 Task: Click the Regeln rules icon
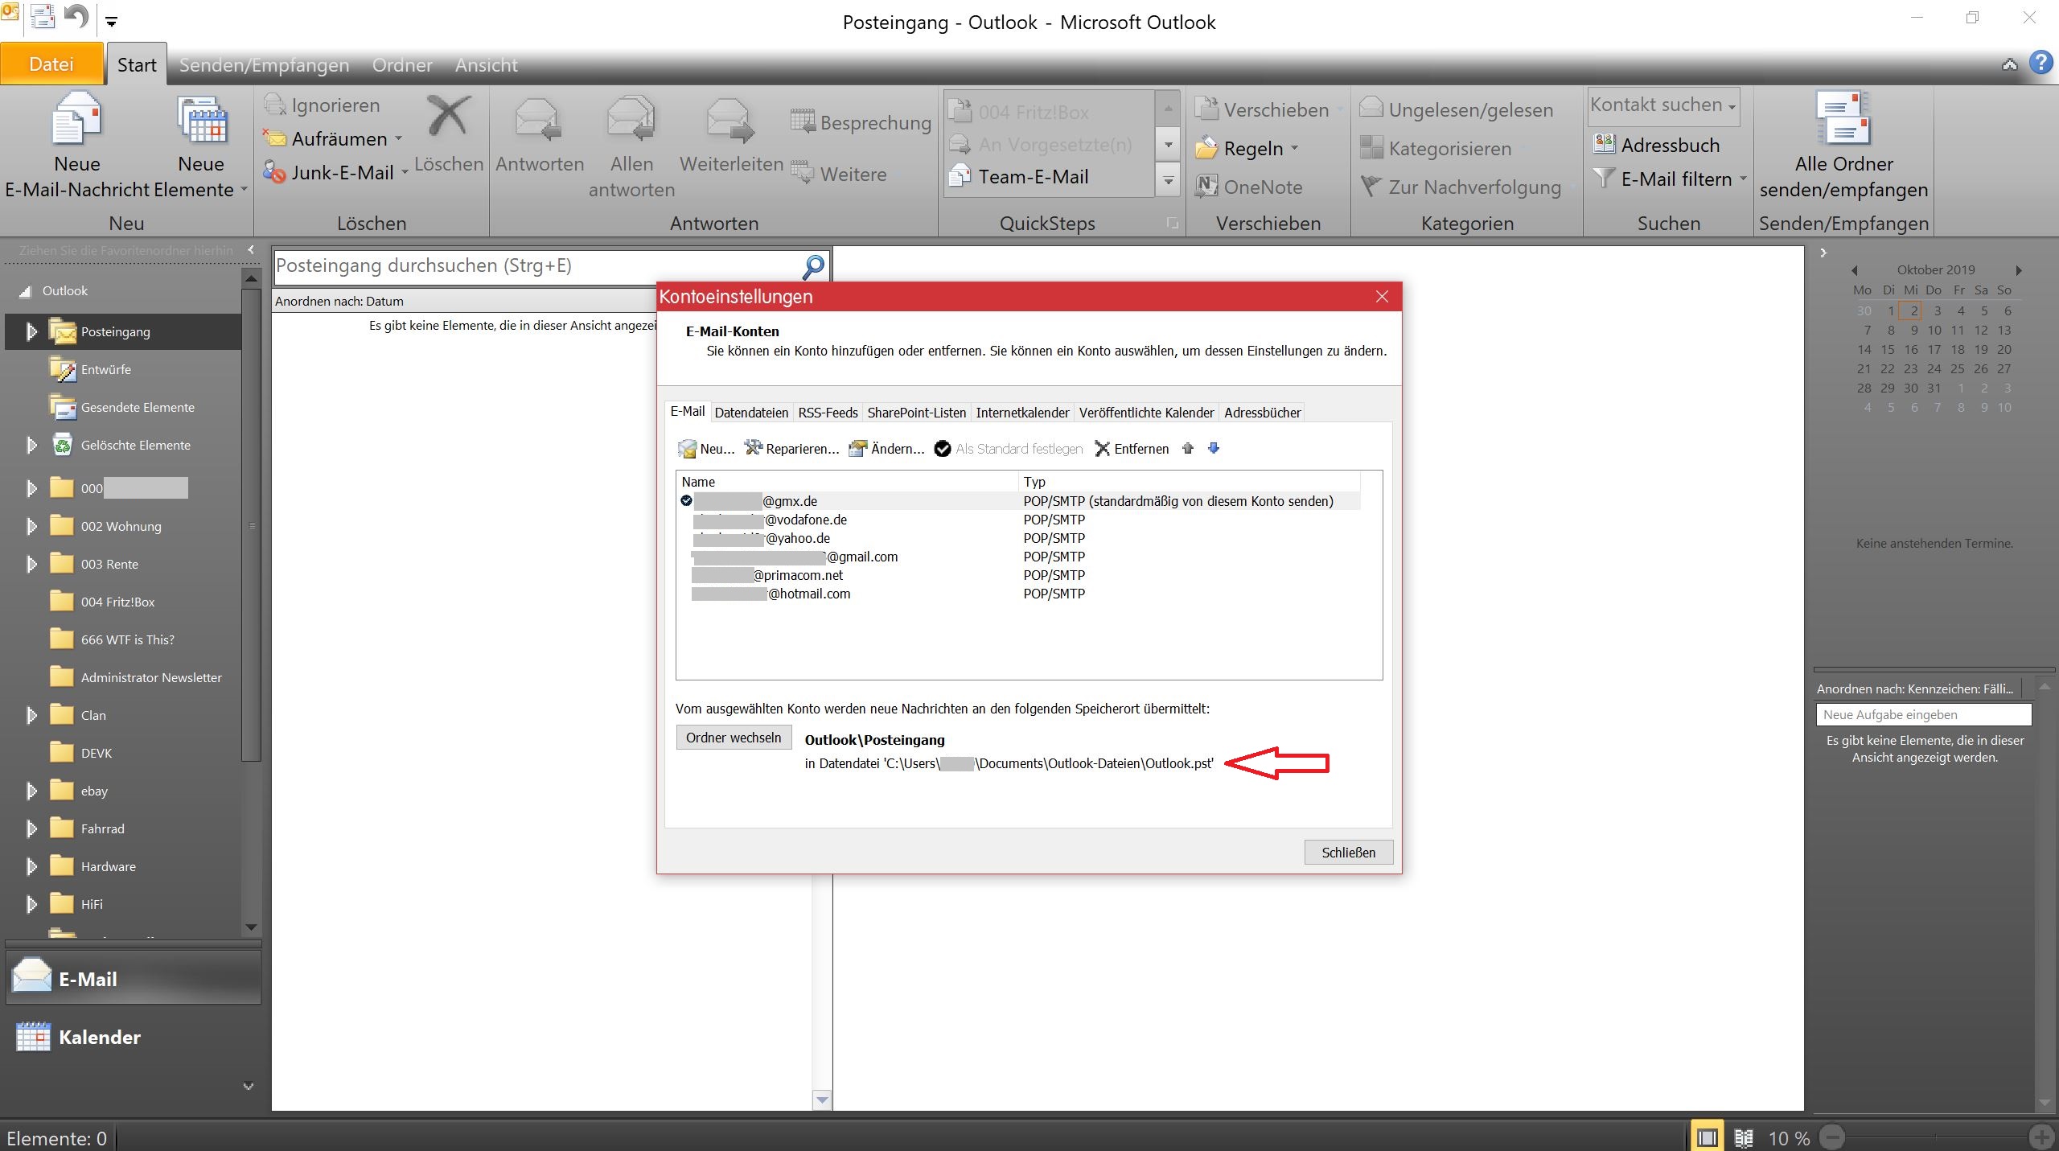[1206, 148]
